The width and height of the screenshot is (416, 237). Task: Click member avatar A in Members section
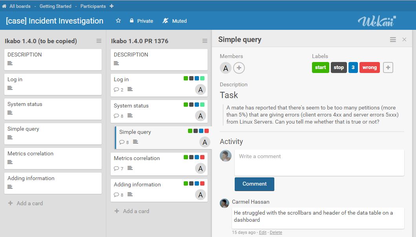coord(226,68)
